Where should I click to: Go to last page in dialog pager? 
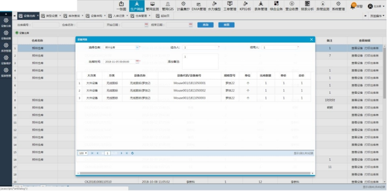[127, 153]
